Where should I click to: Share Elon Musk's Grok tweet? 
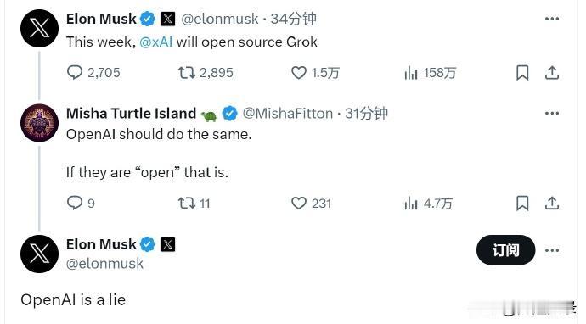click(x=552, y=72)
